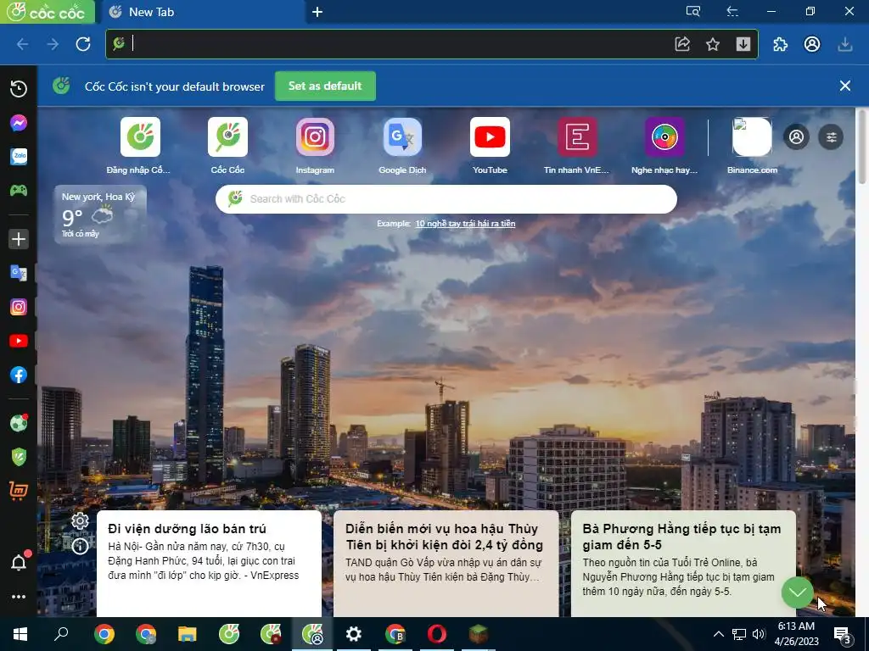The image size is (869, 651).
Task: Dismiss the default browser notification bar
Action: point(844,86)
